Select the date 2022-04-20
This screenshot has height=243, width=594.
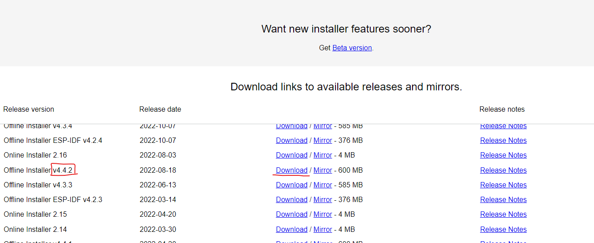tap(158, 214)
